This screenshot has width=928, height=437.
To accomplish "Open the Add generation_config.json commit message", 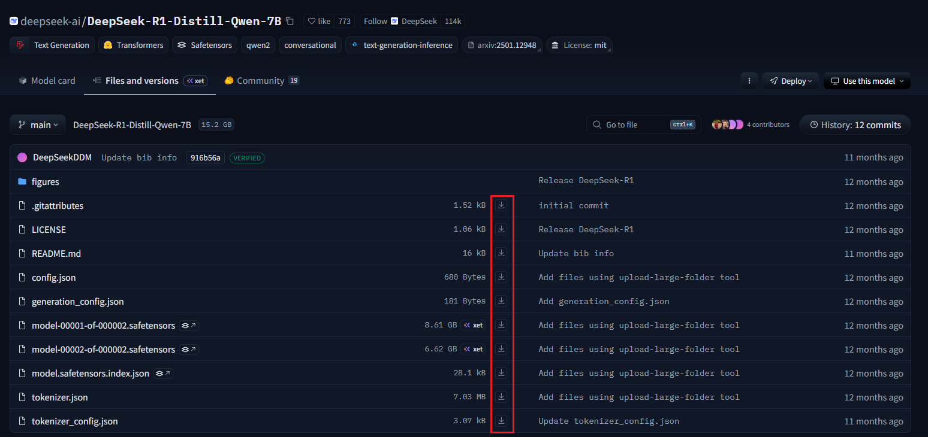I will tap(604, 301).
